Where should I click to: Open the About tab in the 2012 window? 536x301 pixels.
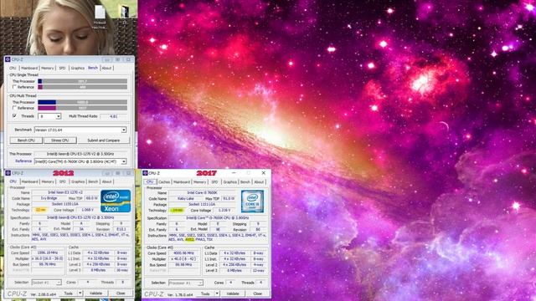107,182
